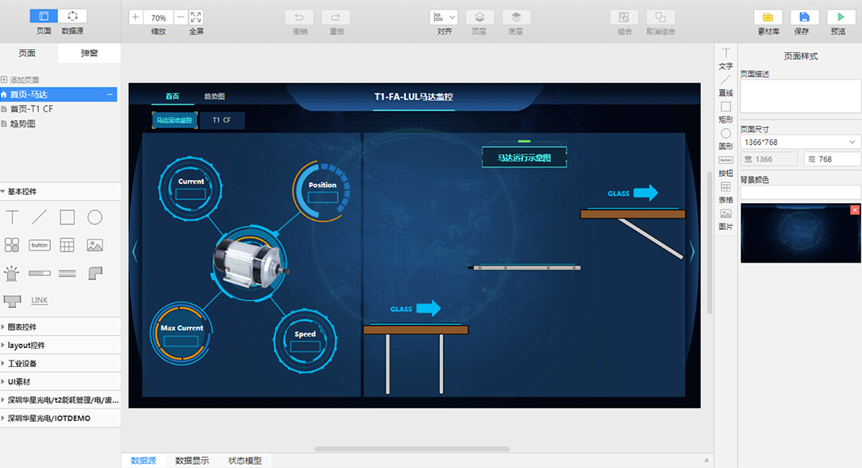Screen dimensions: 862x468
Task: Open the 数据显示 bottom tab
Action: 192,461
